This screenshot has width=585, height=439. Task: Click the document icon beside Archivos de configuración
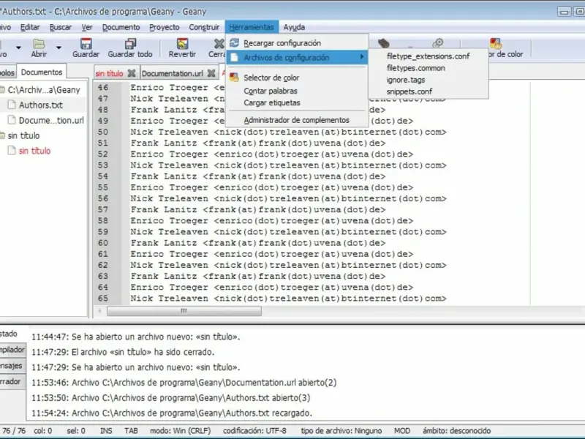(x=234, y=58)
